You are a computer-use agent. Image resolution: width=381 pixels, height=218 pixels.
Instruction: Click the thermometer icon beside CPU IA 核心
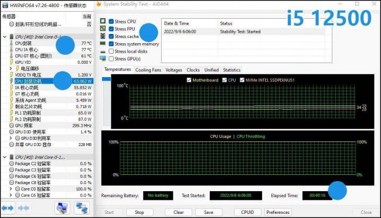click(x=11, y=50)
